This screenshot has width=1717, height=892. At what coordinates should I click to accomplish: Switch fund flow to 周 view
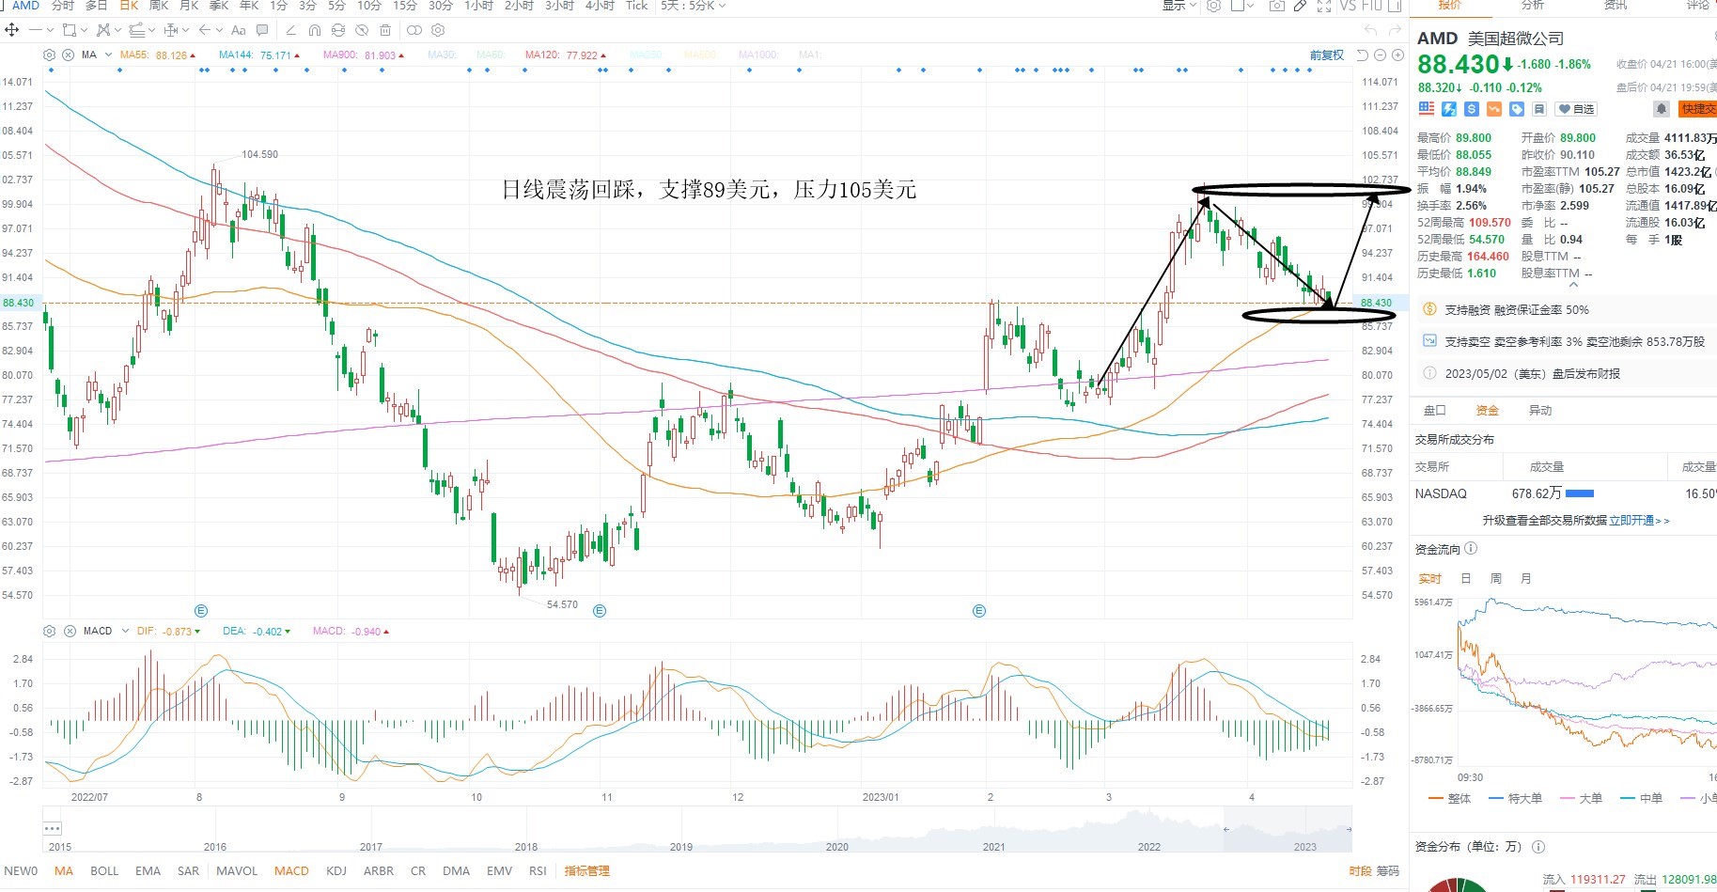pos(1496,578)
